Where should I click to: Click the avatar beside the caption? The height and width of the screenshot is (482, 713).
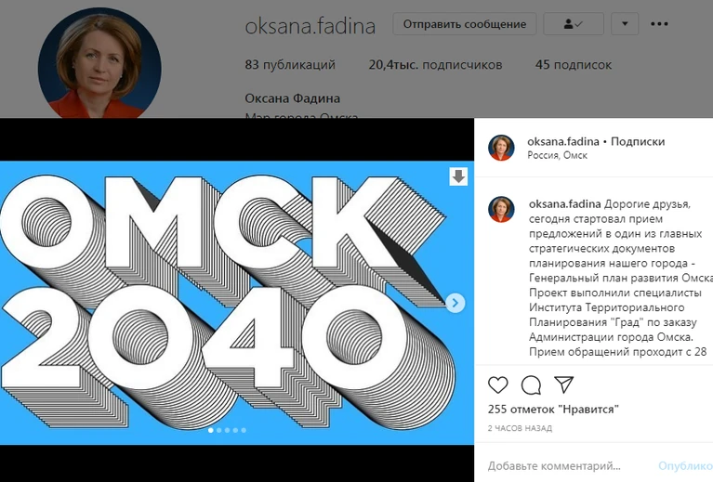501,209
